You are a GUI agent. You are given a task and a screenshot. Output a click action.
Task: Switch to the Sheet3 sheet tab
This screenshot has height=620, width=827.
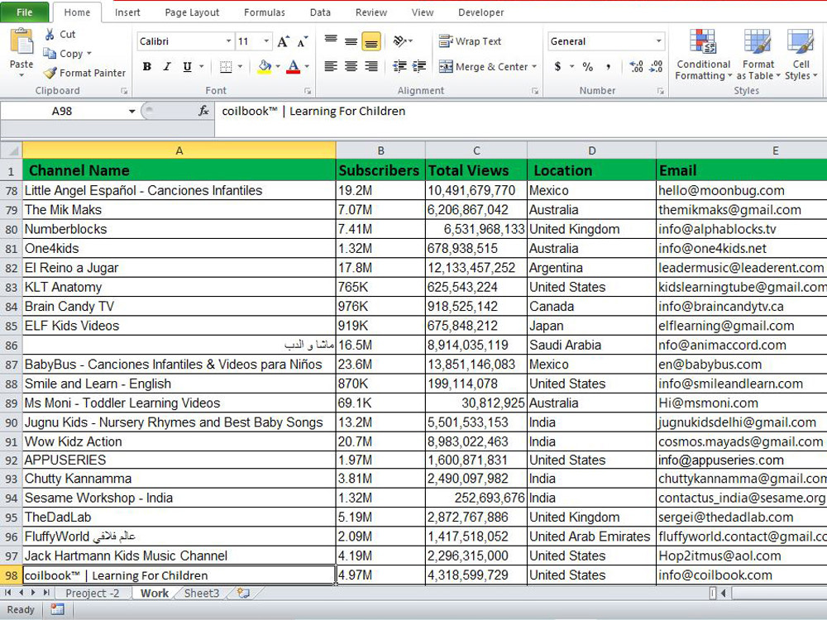(x=202, y=593)
